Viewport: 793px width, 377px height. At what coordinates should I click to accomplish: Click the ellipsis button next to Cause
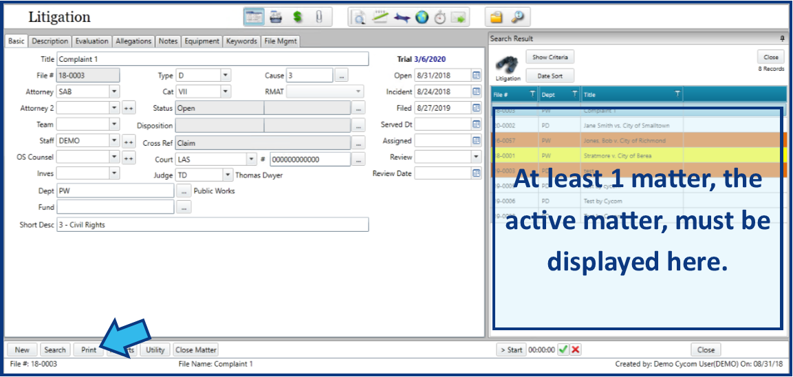tap(341, 76)
